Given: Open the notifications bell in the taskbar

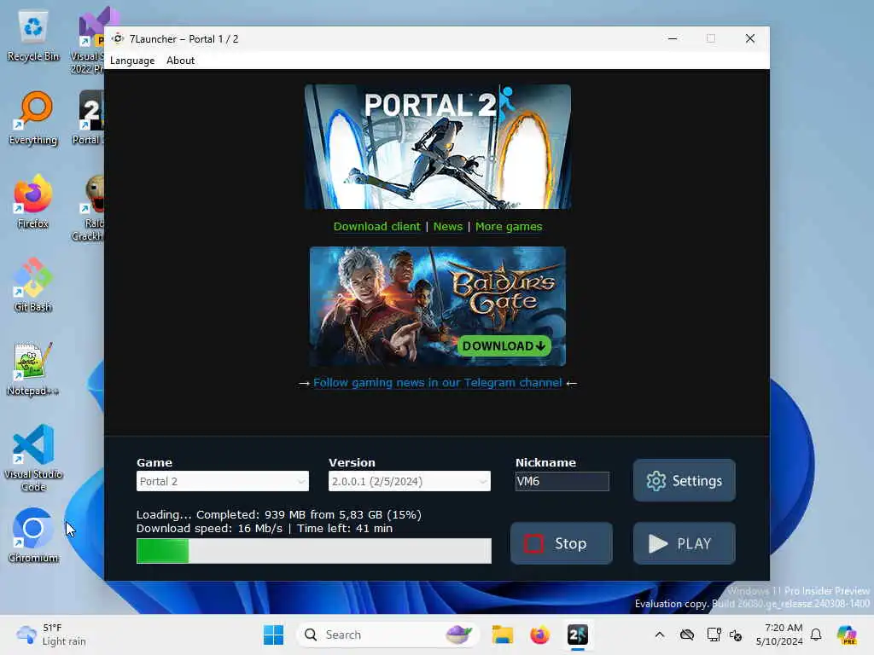Looking at the screenshot, I should coord(816,635).
